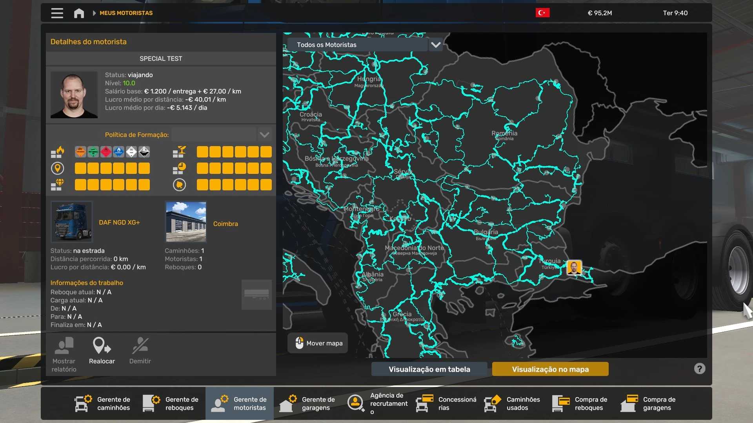Open Agência de recrutamento

click(377, 403)
